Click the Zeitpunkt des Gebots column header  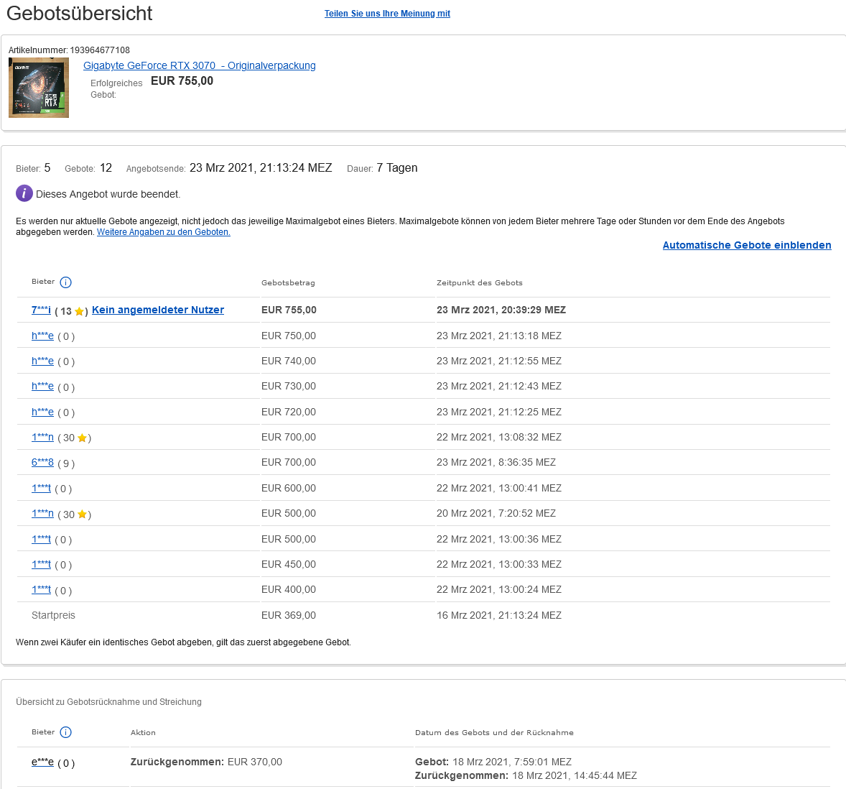tap(480, 283)
